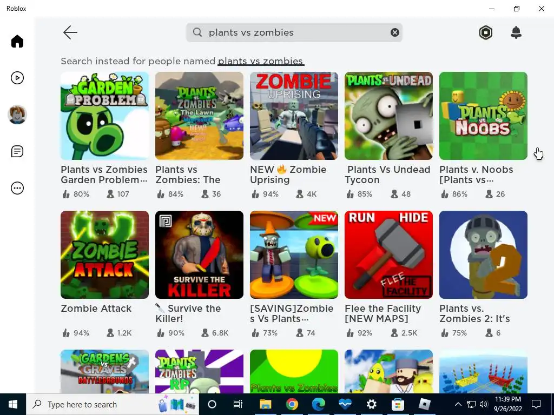554x415 pixels.
Task: Open the Windows Start menu
Action: [13, 404]
